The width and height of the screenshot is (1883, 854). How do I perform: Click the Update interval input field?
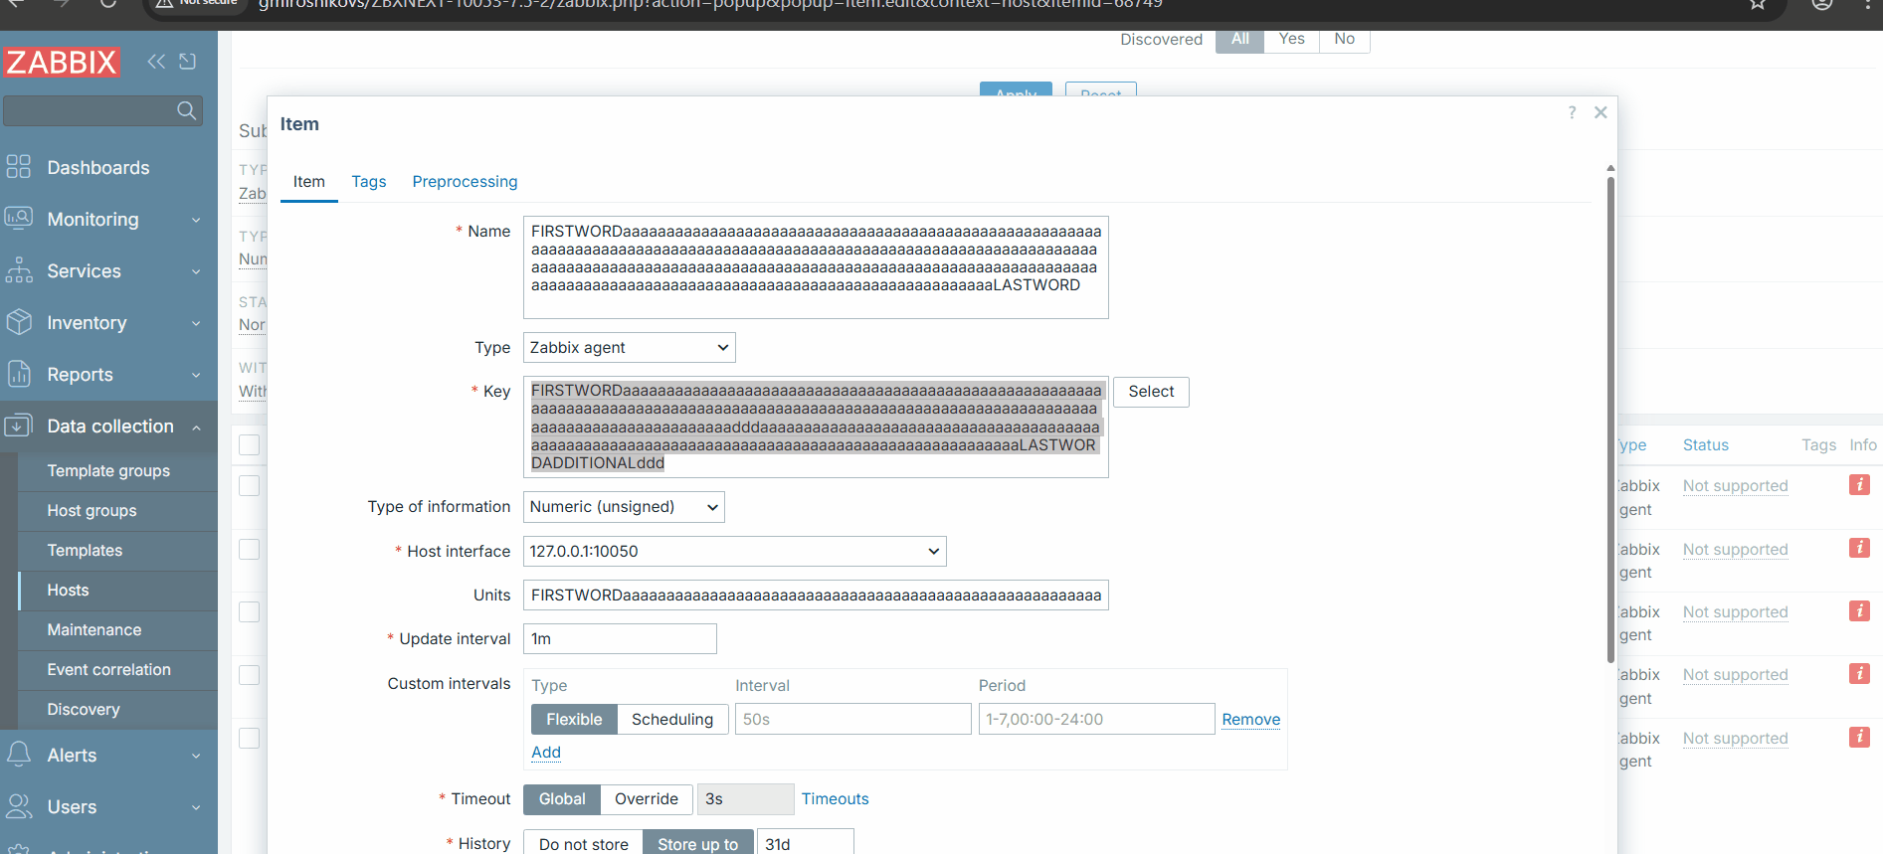pos(620,638)
